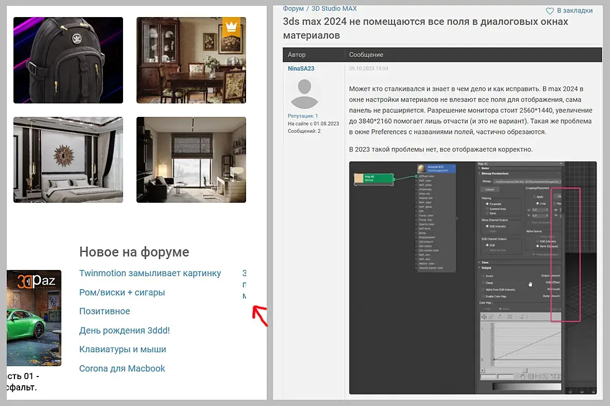Click the На сайте с 01.08.2023 text
The width and height of the screenshot is (610, 406).
pos(313,124)
